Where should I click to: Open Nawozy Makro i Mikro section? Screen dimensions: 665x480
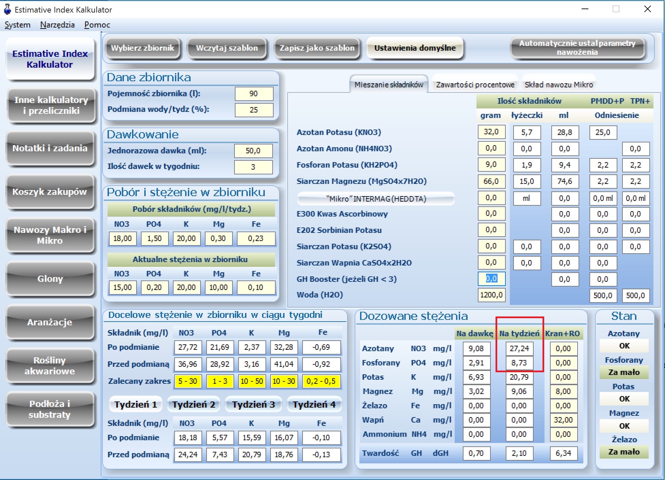pyautogui.click(x=50, y=235)
